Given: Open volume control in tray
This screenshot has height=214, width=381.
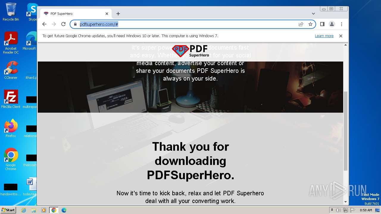Looking at the screenshot, I should (338, 210).
